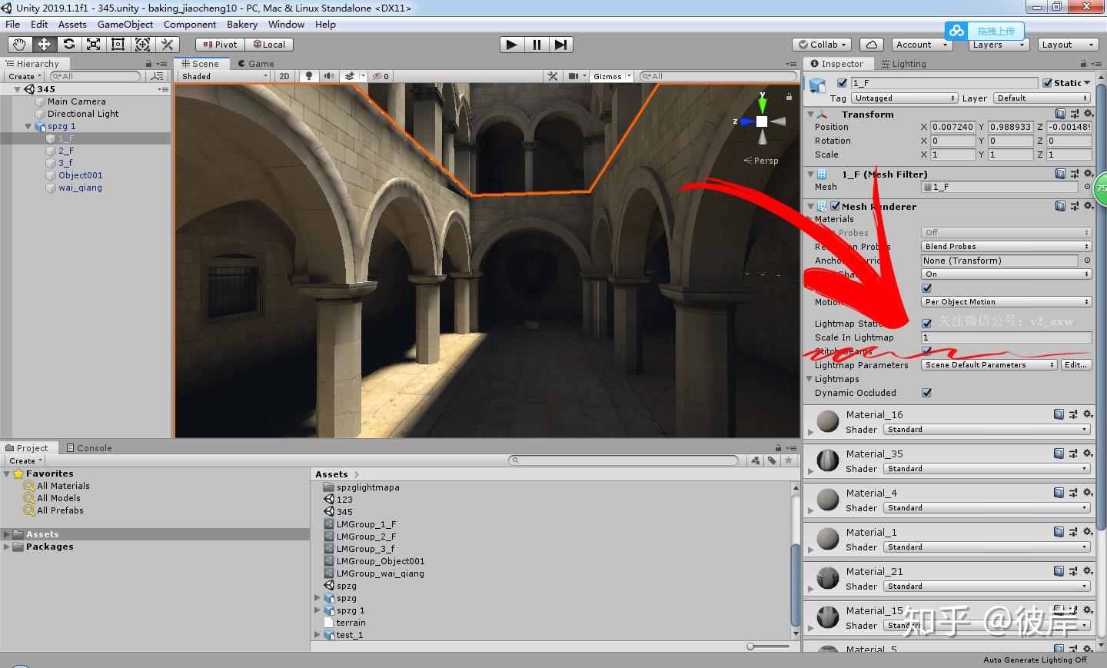Screen dimensions: 1107x668
Task: Open Mesh Filter preset selector
Action: tap(1075, 174)
